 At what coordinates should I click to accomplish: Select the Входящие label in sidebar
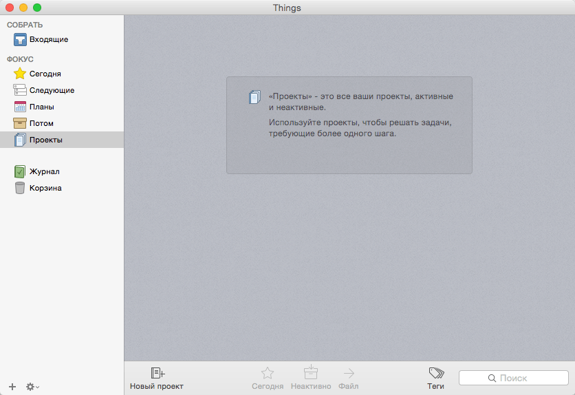tap(49, 40)
